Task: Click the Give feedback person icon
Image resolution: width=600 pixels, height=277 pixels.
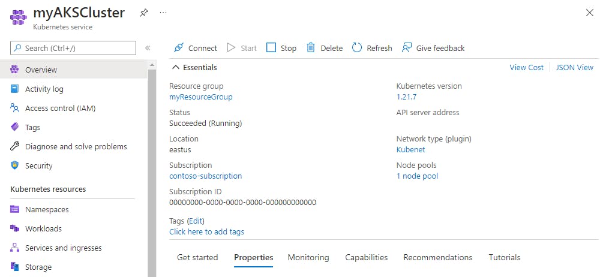Action: click(x=406, y=48)
